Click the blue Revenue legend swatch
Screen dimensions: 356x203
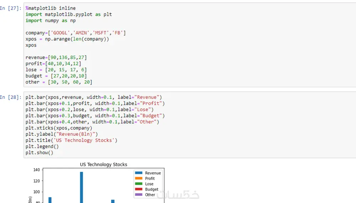tap(138, 173)
